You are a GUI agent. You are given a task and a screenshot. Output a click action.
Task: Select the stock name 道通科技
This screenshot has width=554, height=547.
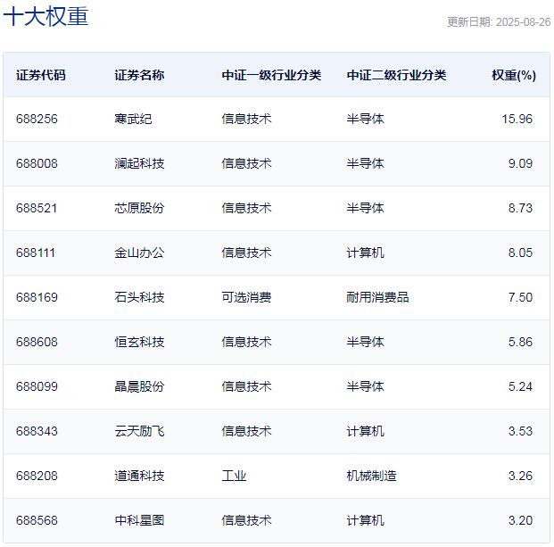click(139, 476)
